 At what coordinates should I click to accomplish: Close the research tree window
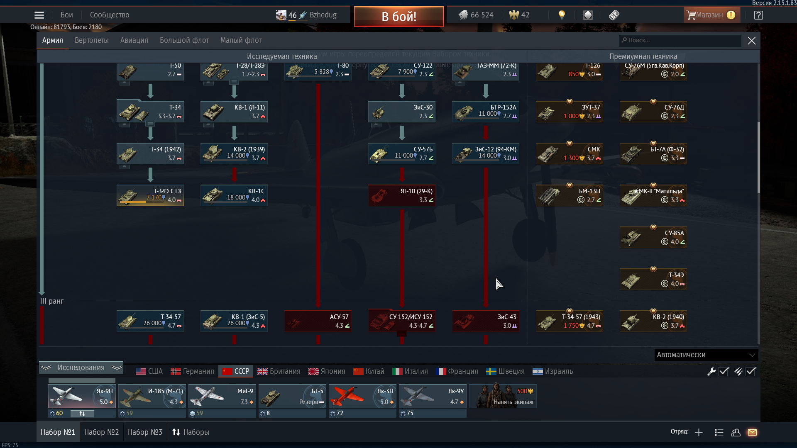pyautogui.click(x=752, y=41)
